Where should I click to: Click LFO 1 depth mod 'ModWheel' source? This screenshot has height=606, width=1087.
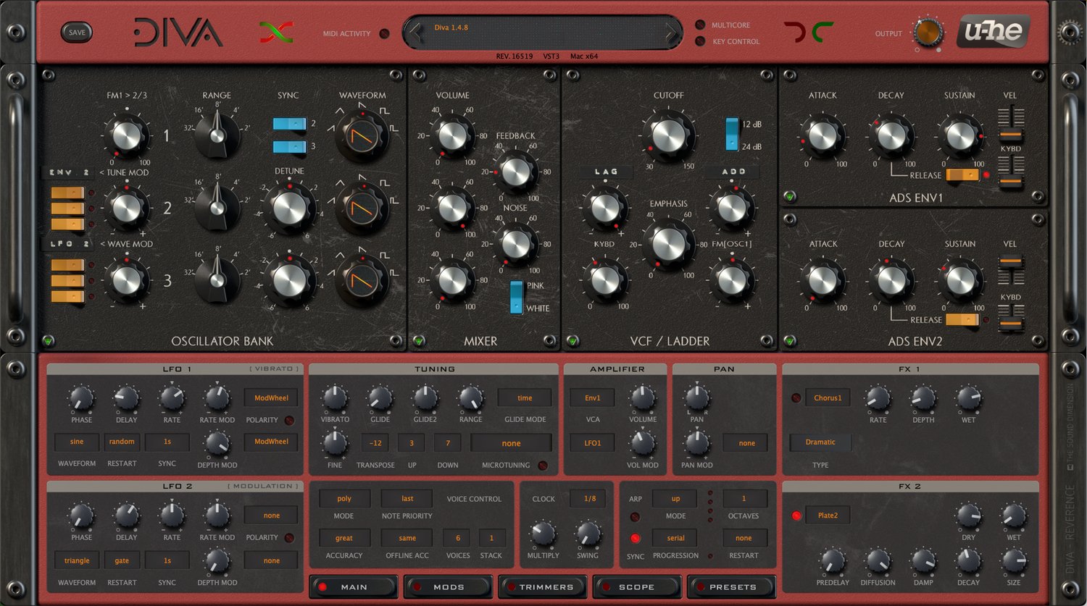tap(271, 442)
